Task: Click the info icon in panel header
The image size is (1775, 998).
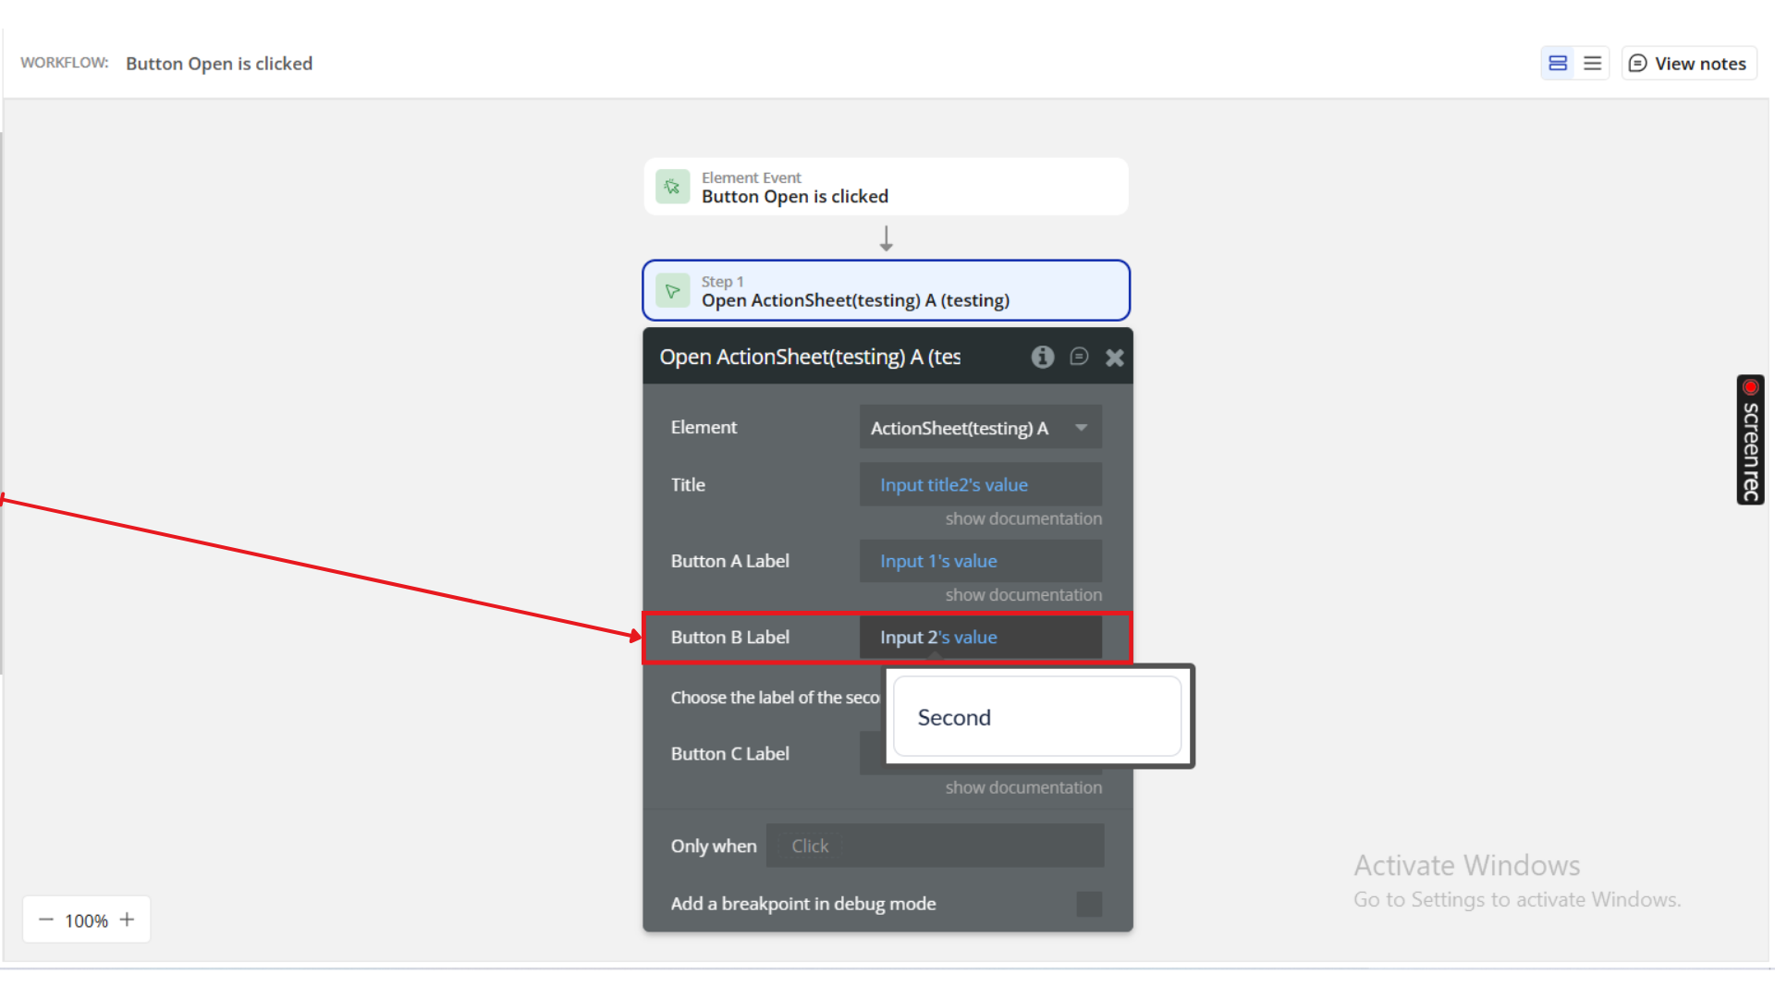Action: 1043,357
